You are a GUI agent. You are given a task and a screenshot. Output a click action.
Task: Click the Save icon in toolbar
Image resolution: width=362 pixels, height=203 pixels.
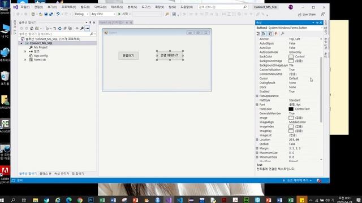(x=46, y=14)
